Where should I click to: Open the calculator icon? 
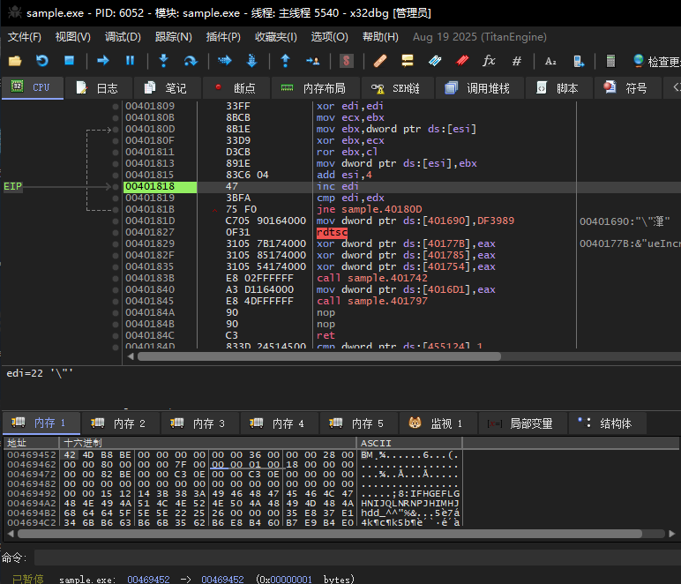tap(610, 61)
